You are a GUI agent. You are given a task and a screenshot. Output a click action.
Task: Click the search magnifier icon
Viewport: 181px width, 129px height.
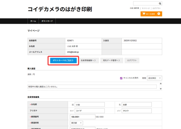160,4
